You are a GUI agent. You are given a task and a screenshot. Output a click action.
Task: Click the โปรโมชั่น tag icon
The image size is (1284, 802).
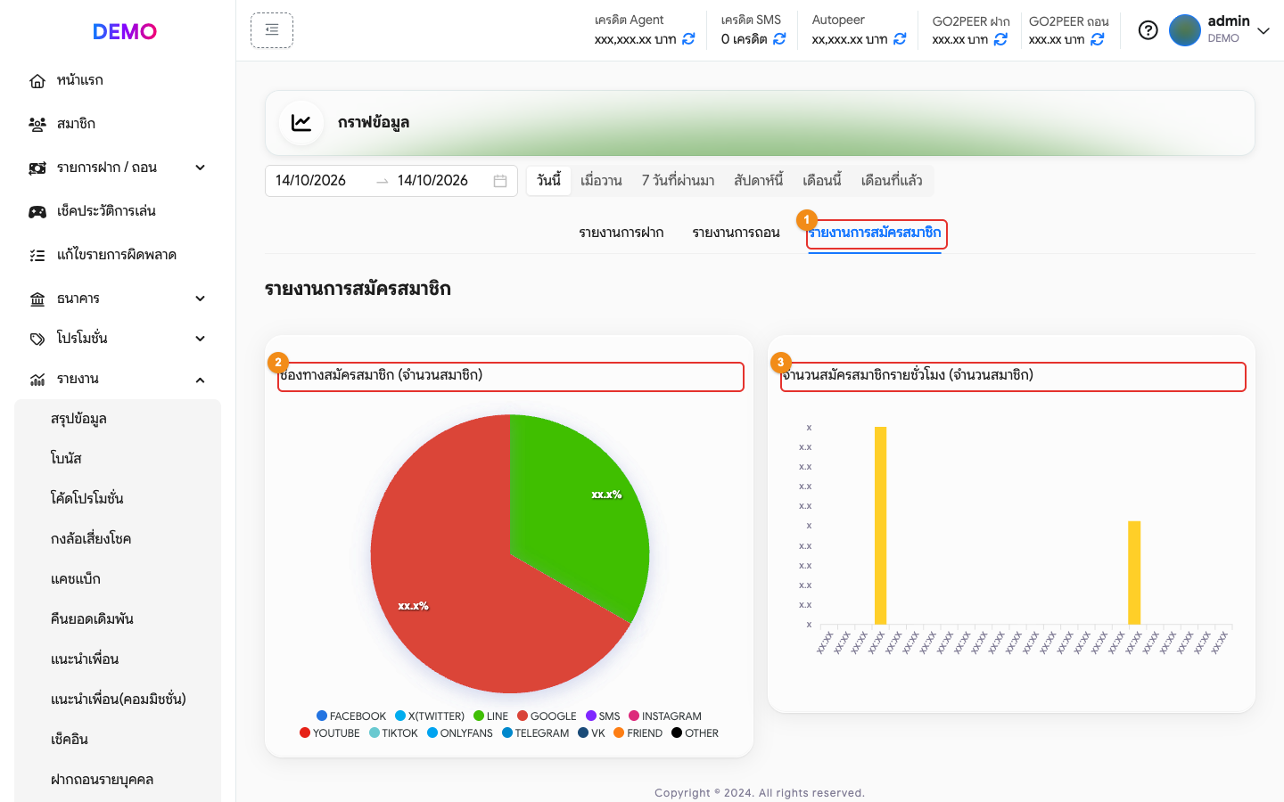37,340
